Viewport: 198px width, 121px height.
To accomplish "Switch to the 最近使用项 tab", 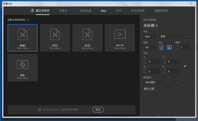I will coord(43,11).
